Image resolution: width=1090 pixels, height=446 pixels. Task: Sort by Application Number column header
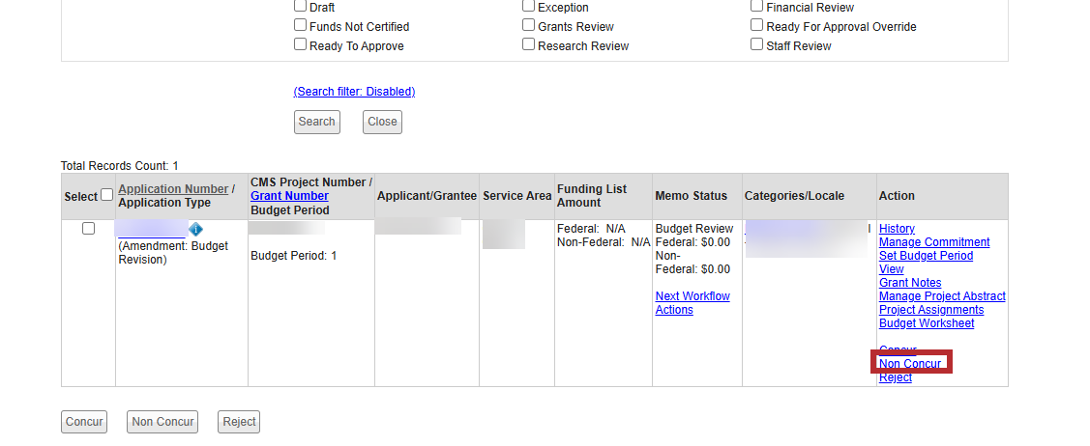173,189
